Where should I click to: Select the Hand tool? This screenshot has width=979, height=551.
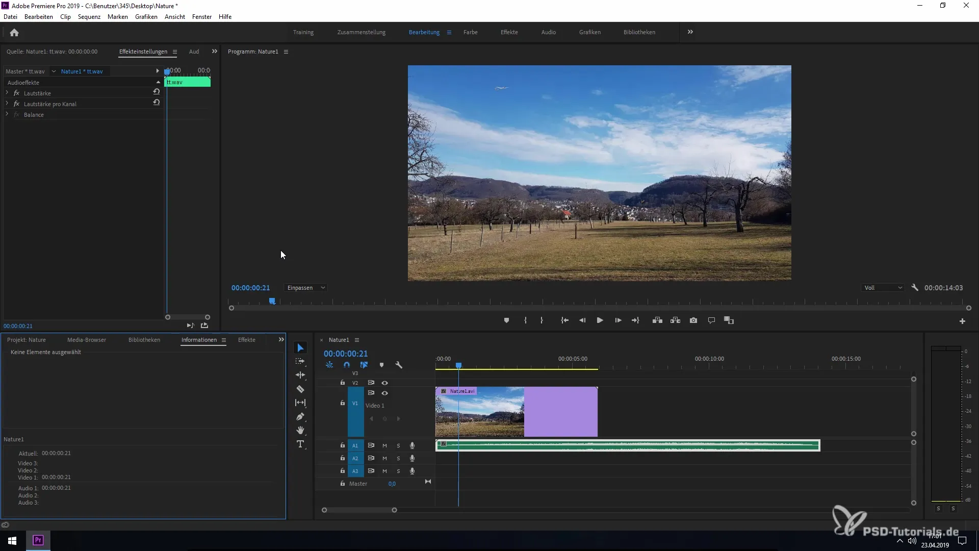[300, 431]
